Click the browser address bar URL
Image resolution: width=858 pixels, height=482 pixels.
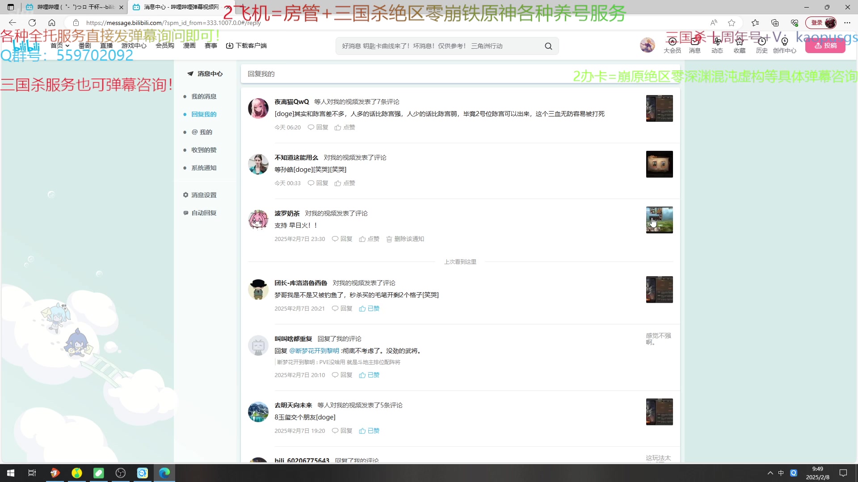tap(173, 23)
